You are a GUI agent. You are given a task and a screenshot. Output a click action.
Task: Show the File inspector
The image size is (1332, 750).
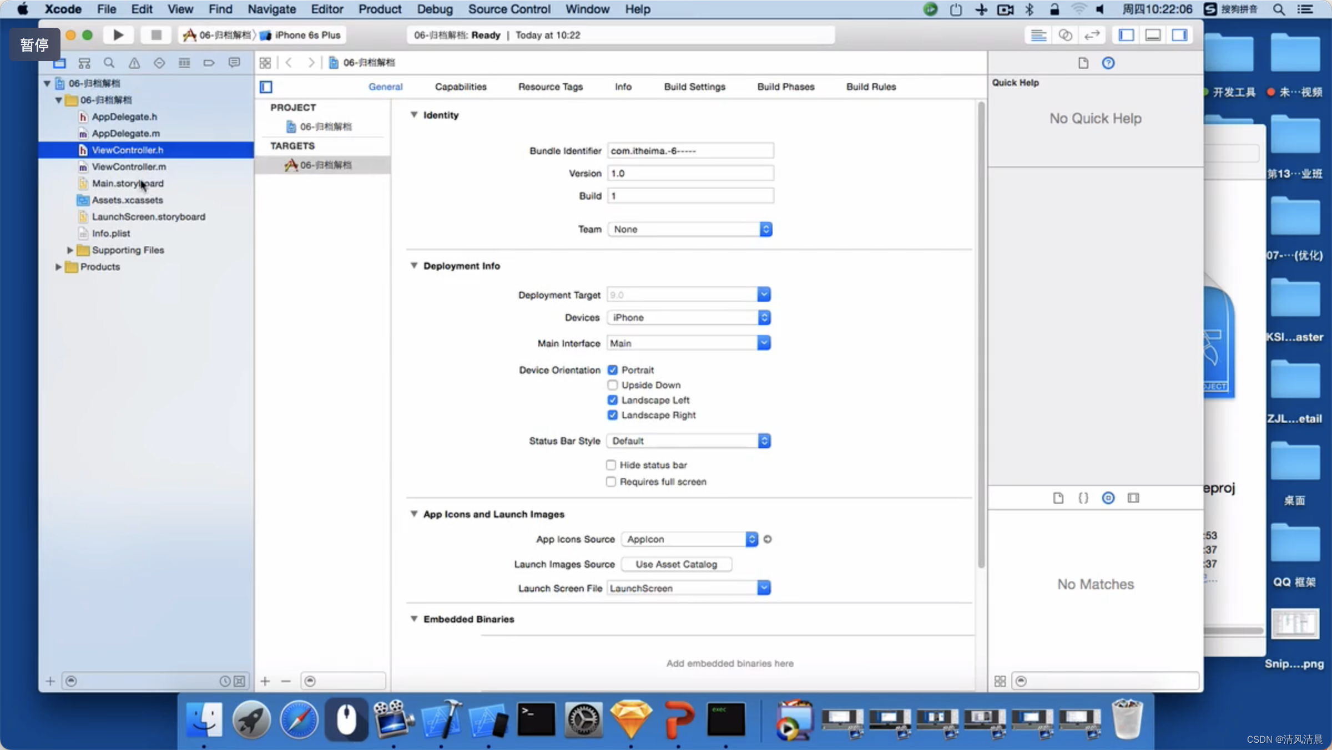point(1083,63)
